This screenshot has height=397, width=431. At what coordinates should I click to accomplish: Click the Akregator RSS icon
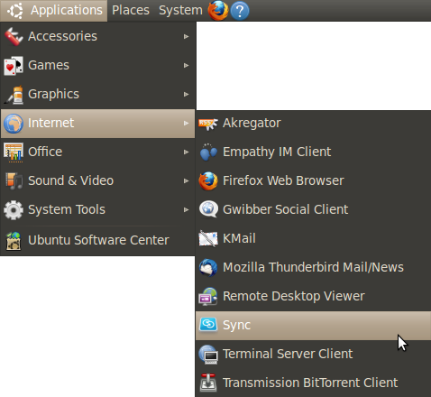[x=208, y=124]
